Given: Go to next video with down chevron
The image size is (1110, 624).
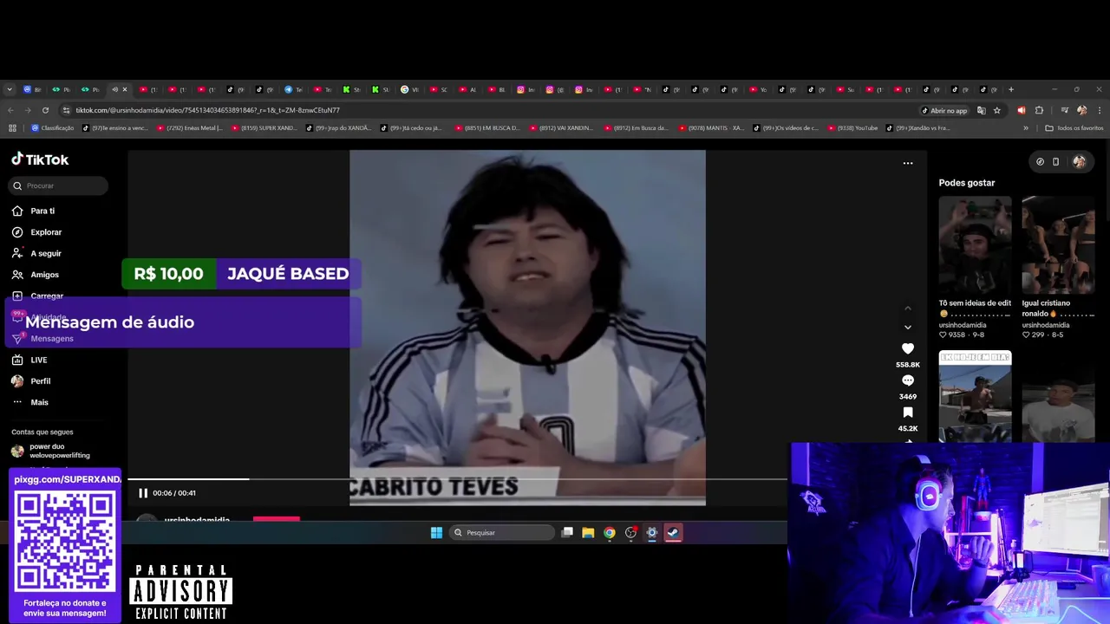Looking at the screenshot, I should pos(908,328).
